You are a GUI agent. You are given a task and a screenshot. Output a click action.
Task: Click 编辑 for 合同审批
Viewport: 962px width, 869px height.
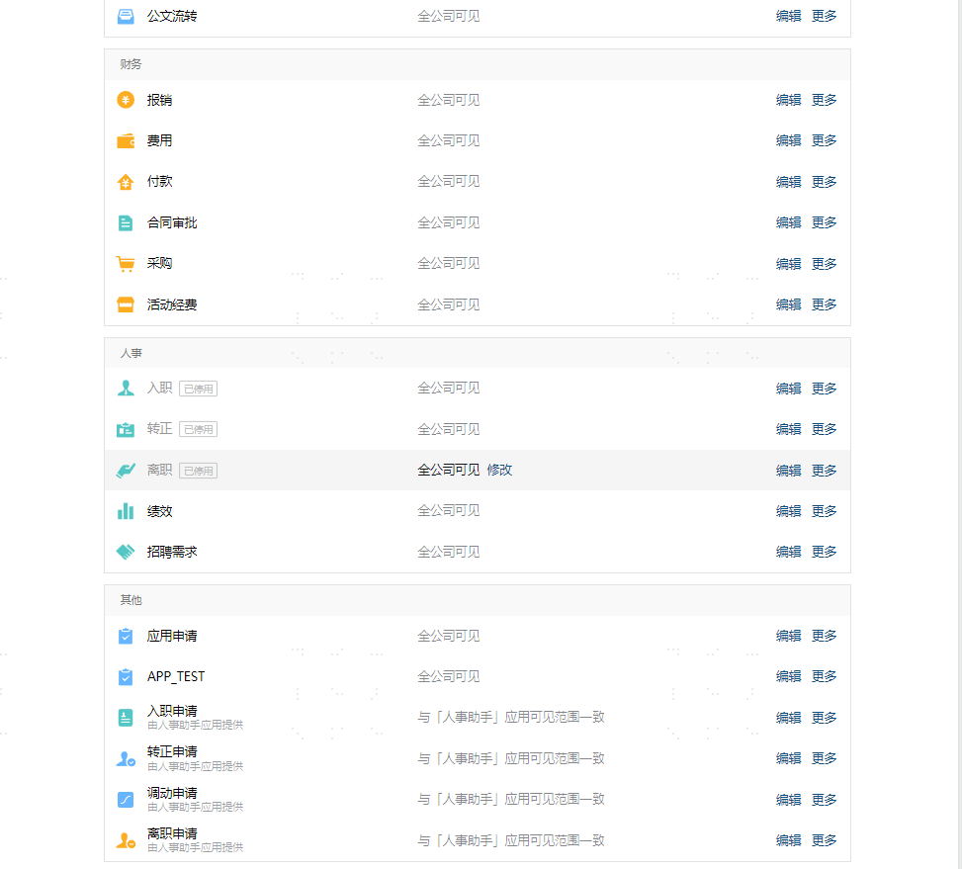(788, 222)
